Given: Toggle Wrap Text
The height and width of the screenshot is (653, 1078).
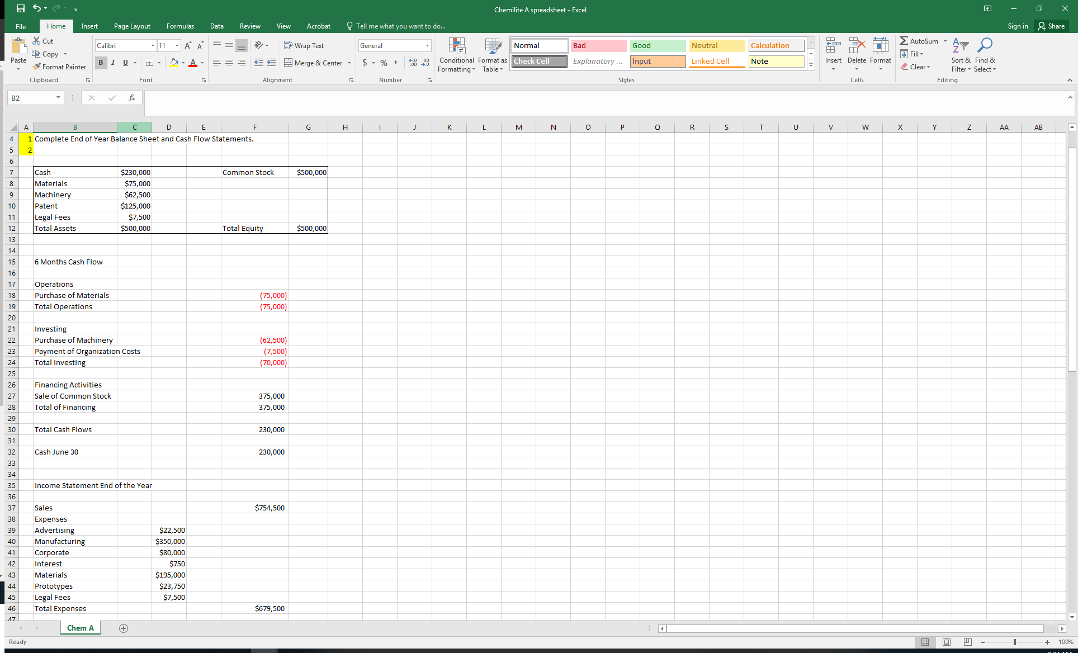Looking at the screenshot, I should [x=304, y=45].
